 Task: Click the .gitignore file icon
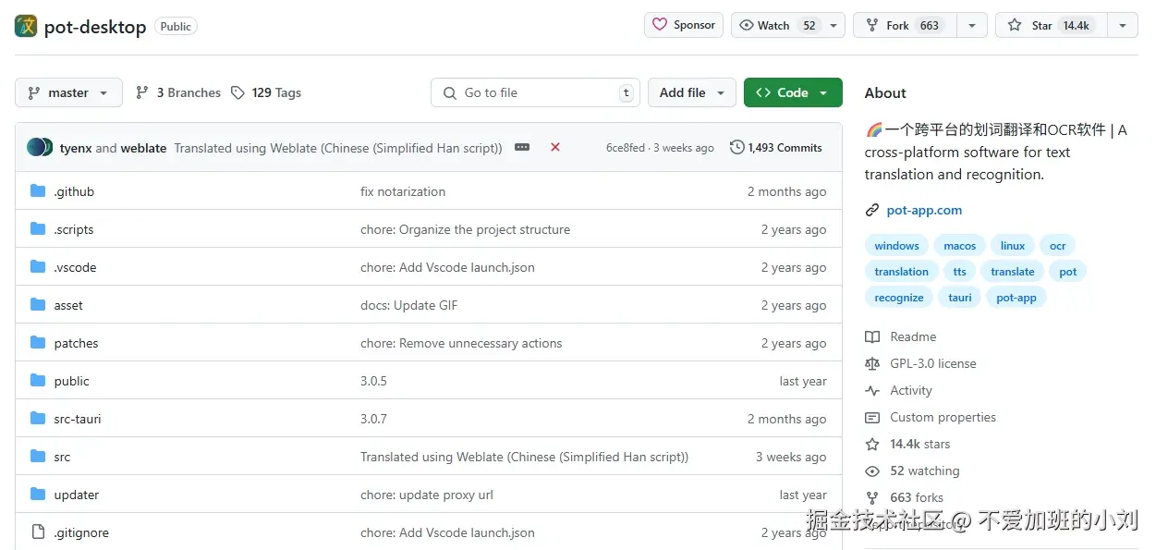[x=38, y=532]
